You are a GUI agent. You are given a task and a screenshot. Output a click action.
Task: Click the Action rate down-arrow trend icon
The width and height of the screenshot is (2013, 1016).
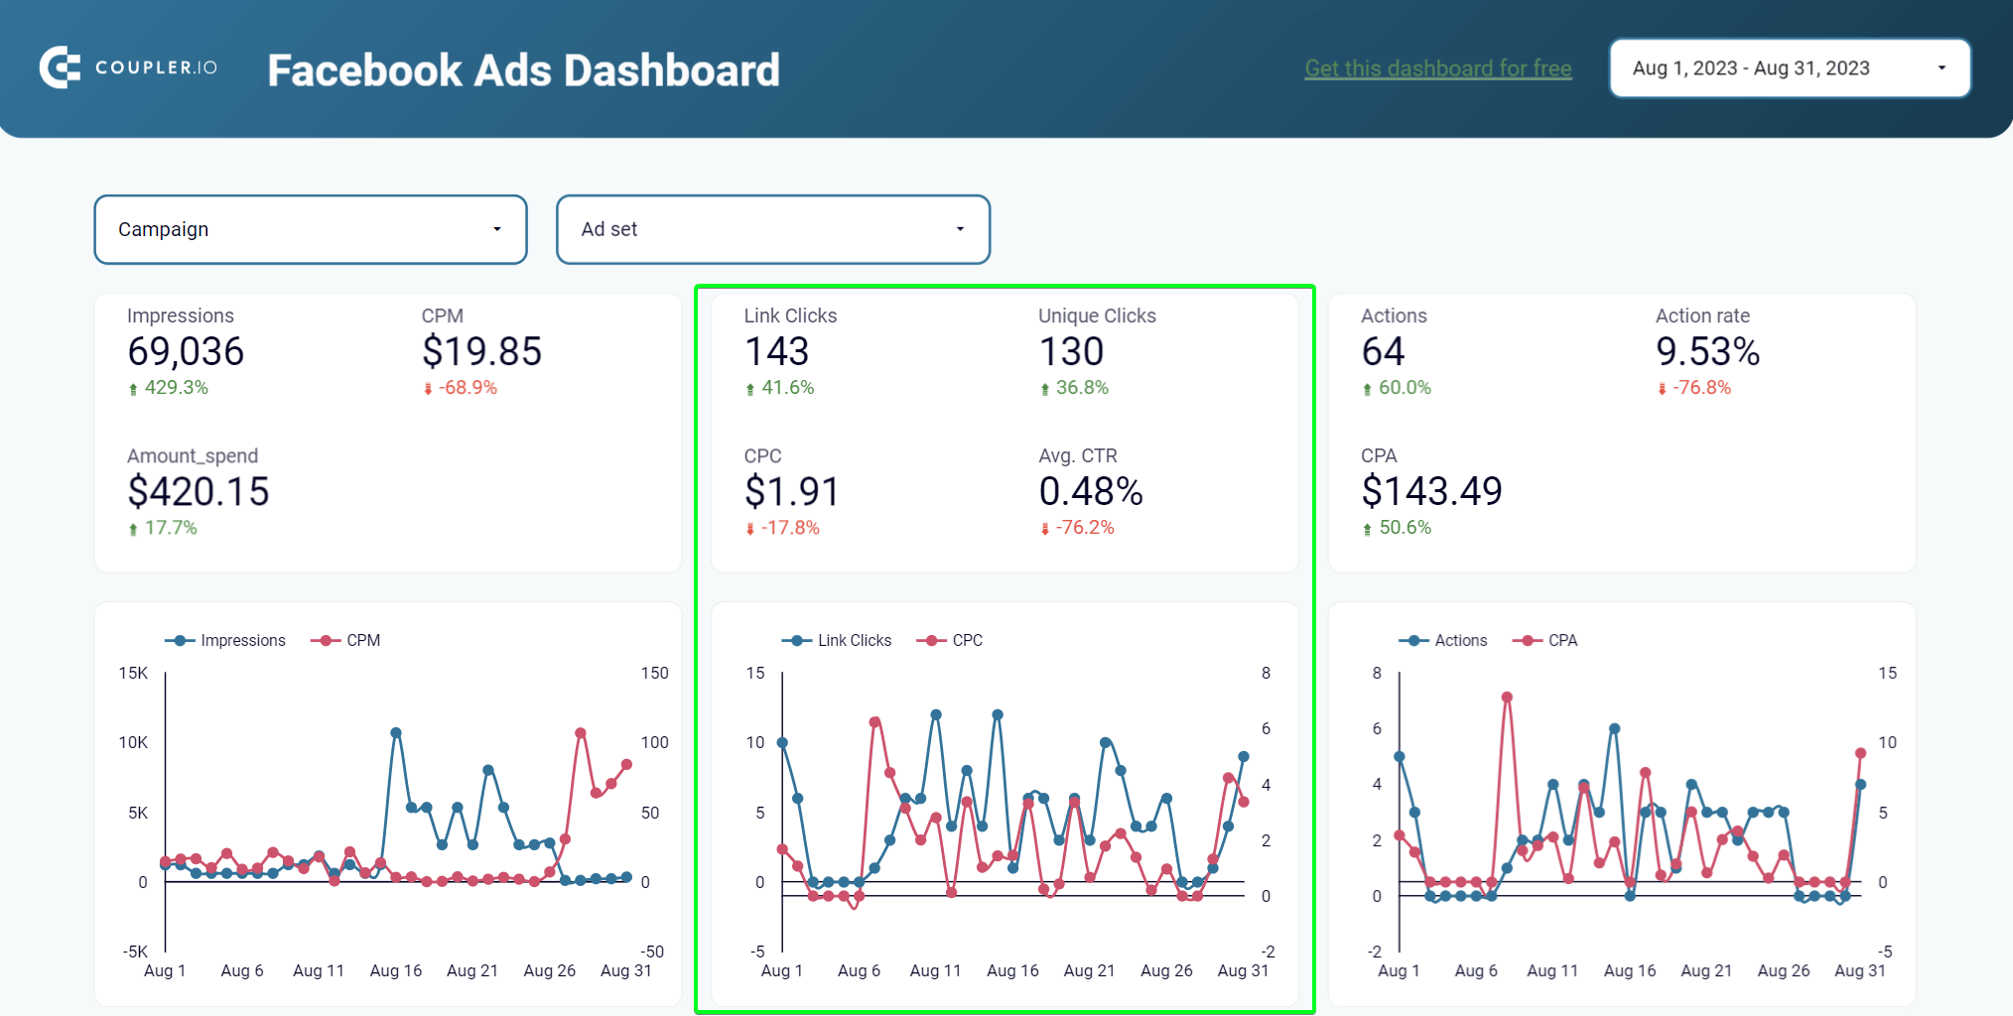click(1662, 389)
